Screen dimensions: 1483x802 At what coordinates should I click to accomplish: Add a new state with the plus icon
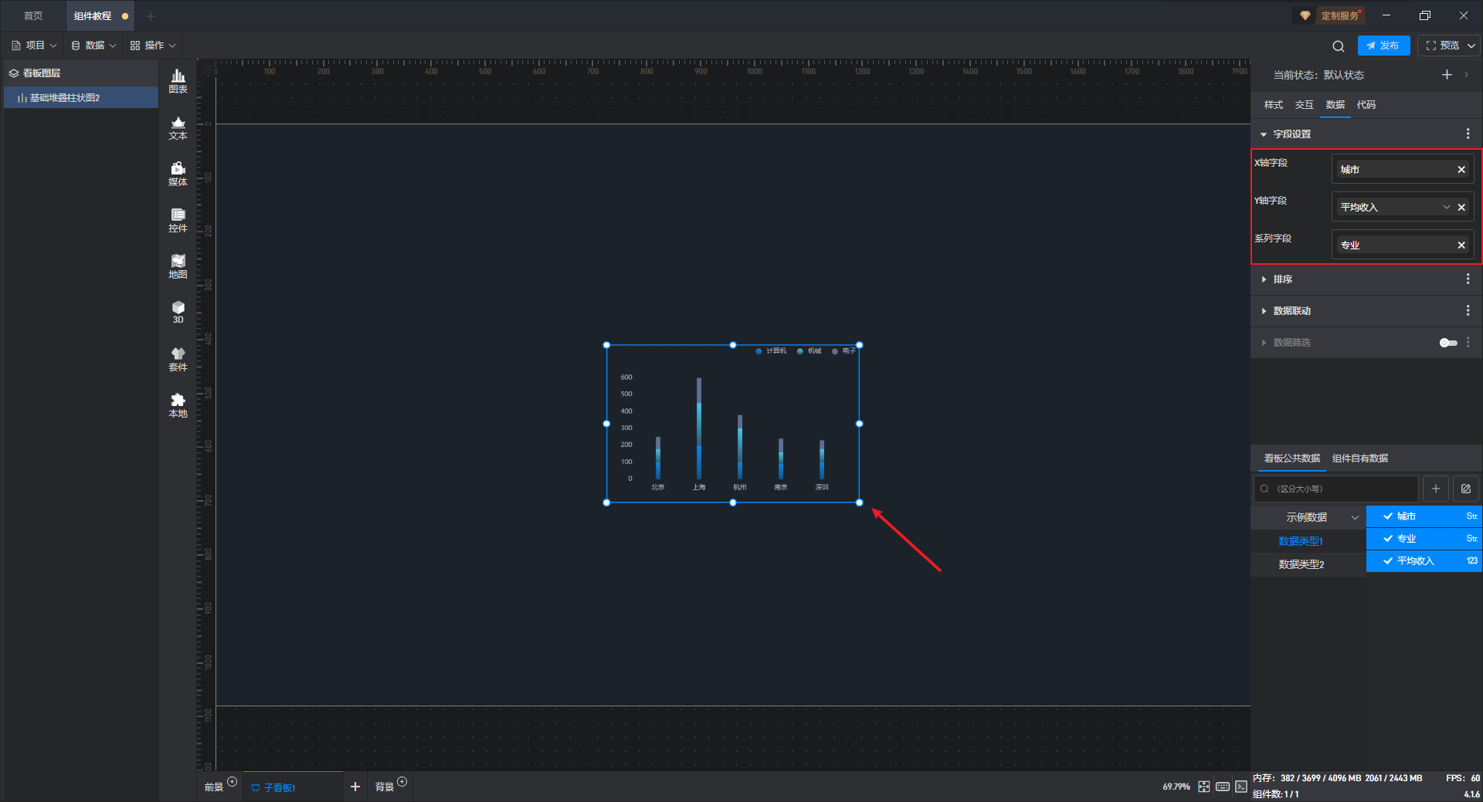(1447, 75)
